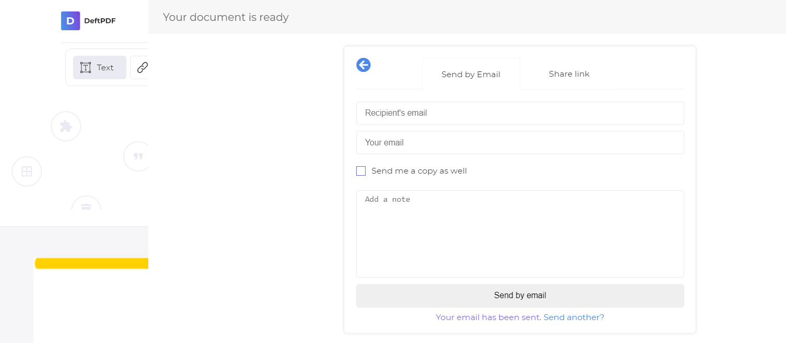Switch to the Share link tab
786x343 pixels.
pos(569,73)
